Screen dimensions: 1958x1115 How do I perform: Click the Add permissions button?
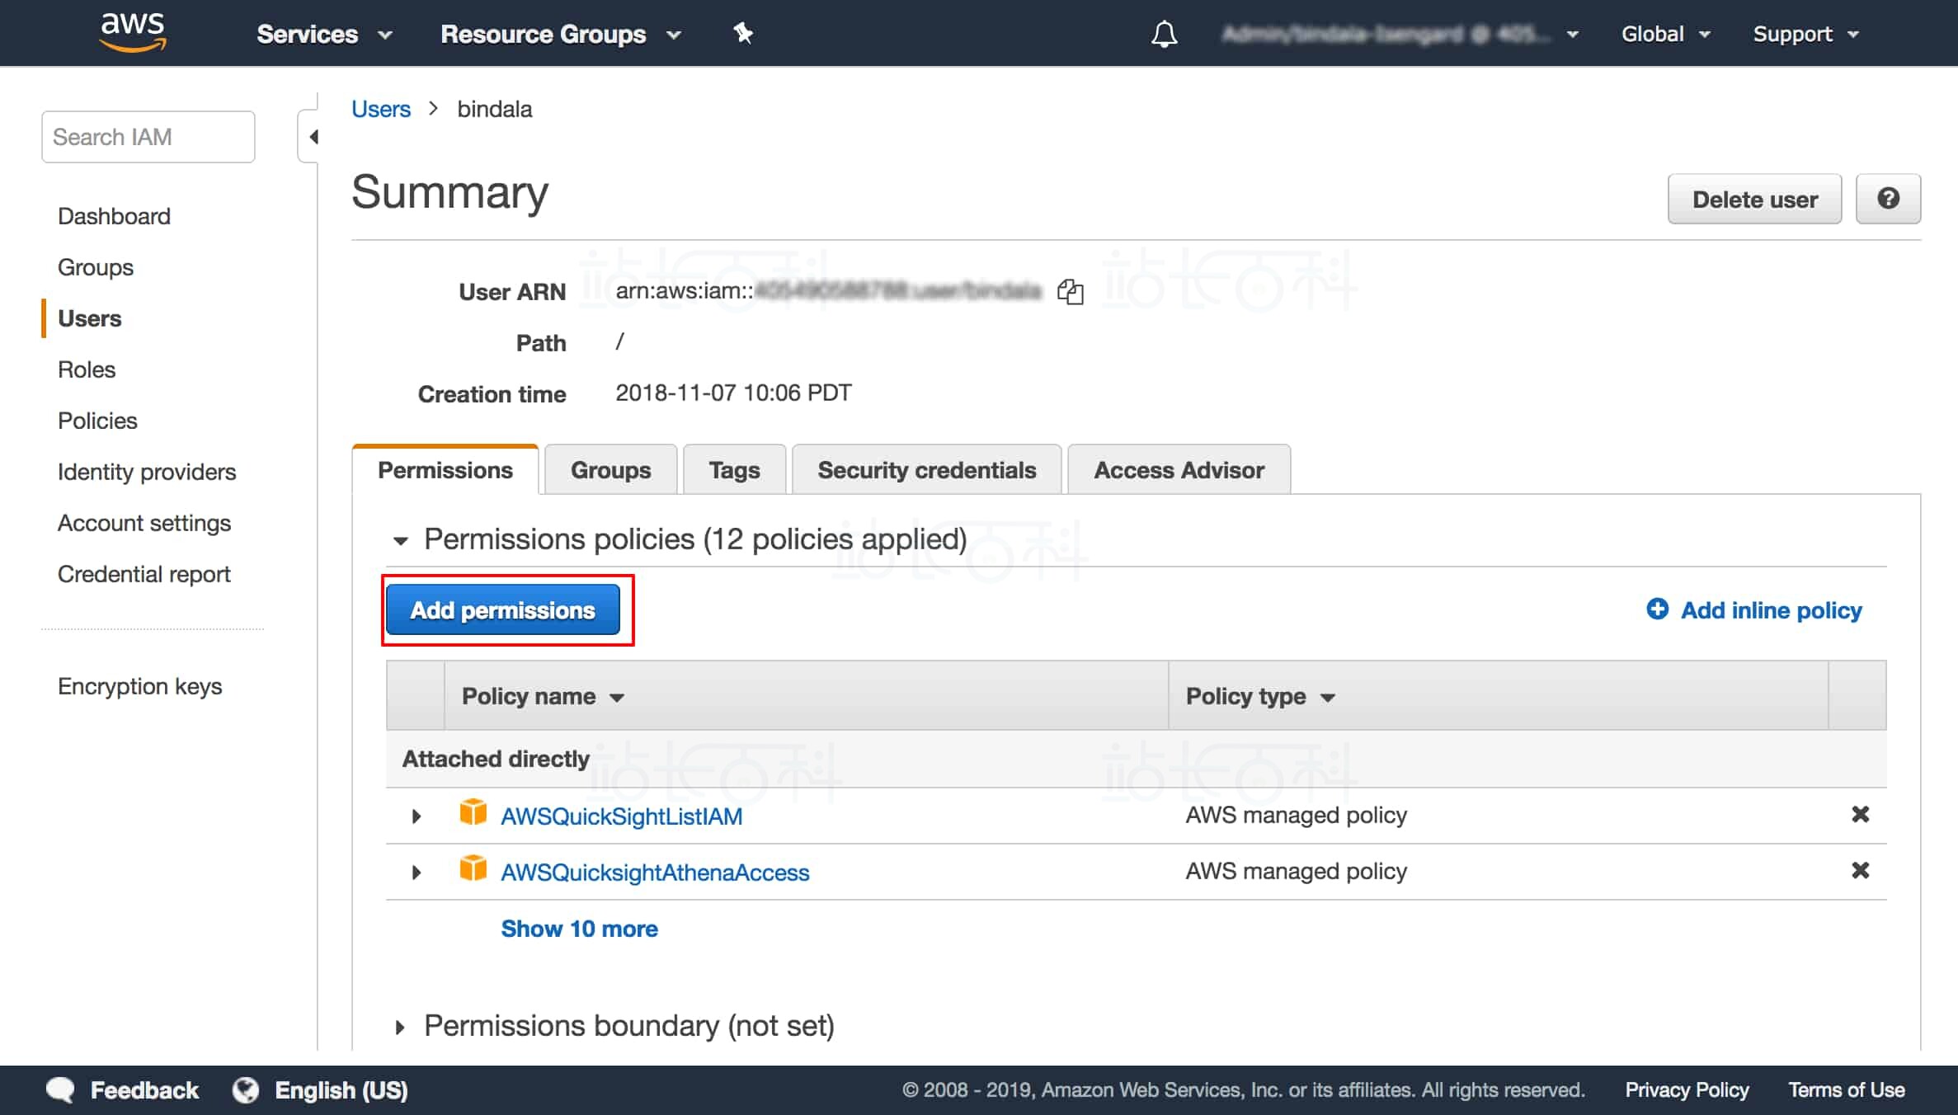503,610
